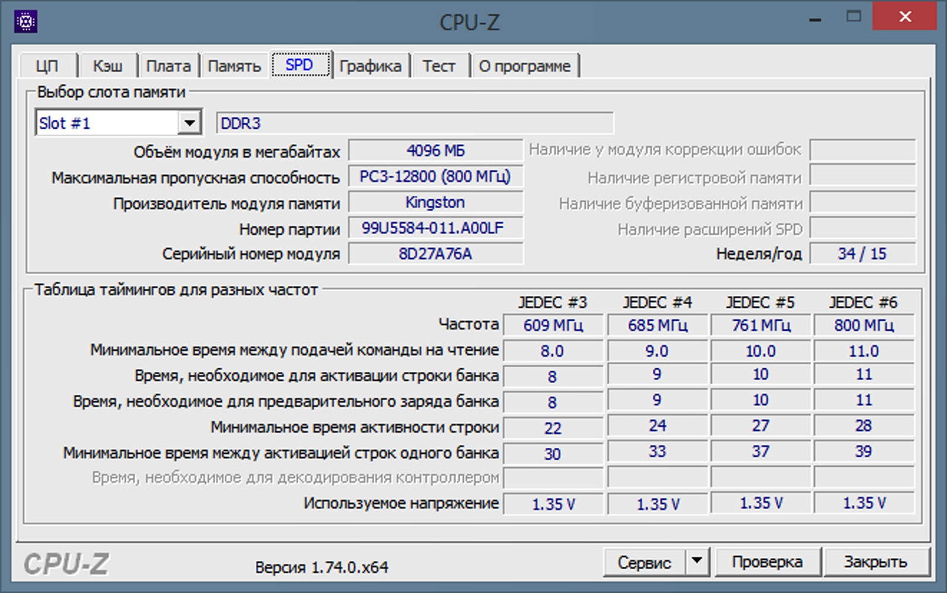This screenshot has height=593, width=947.
Task: Switch to the Память tab
Action: (x=234, y=66)
